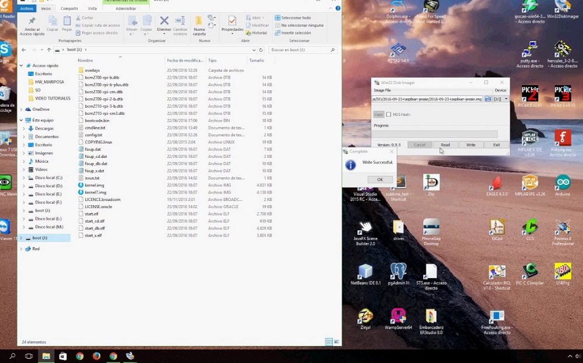The width and height of the screenshot is (583, 363).
Task: Click OK in the Write Successful dialog
Action: click(380, 179)
